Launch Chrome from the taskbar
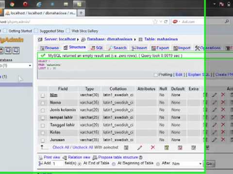233x174 pixels. 12,4
